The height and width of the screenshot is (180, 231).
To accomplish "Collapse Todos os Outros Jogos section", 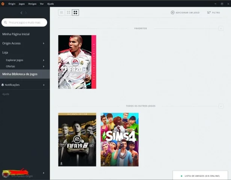I will point(221,106).
